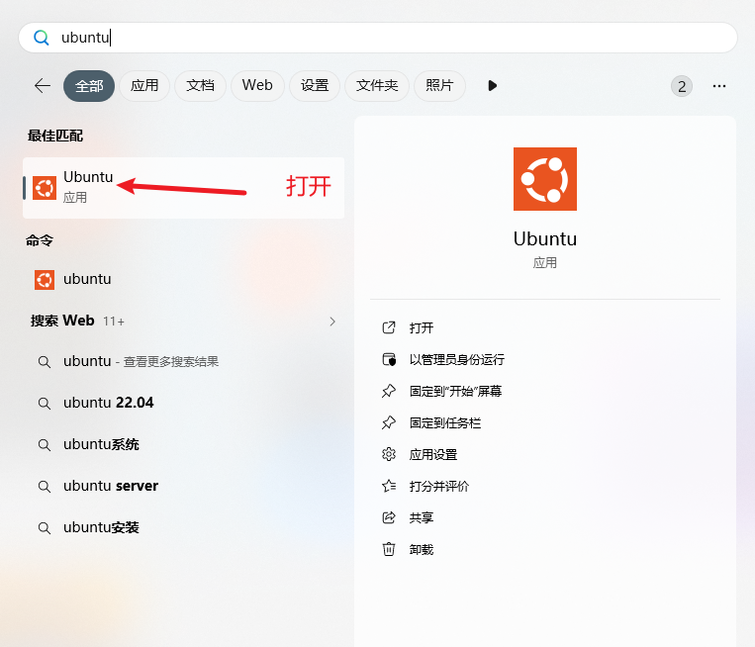
Task: Switch to the 设置 filter tab
Action: (315, 86)
